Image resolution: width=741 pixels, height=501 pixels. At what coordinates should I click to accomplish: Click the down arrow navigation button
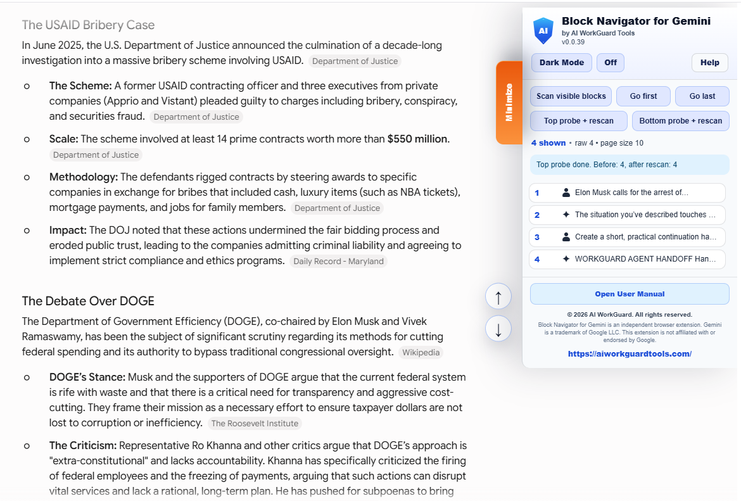498,329
